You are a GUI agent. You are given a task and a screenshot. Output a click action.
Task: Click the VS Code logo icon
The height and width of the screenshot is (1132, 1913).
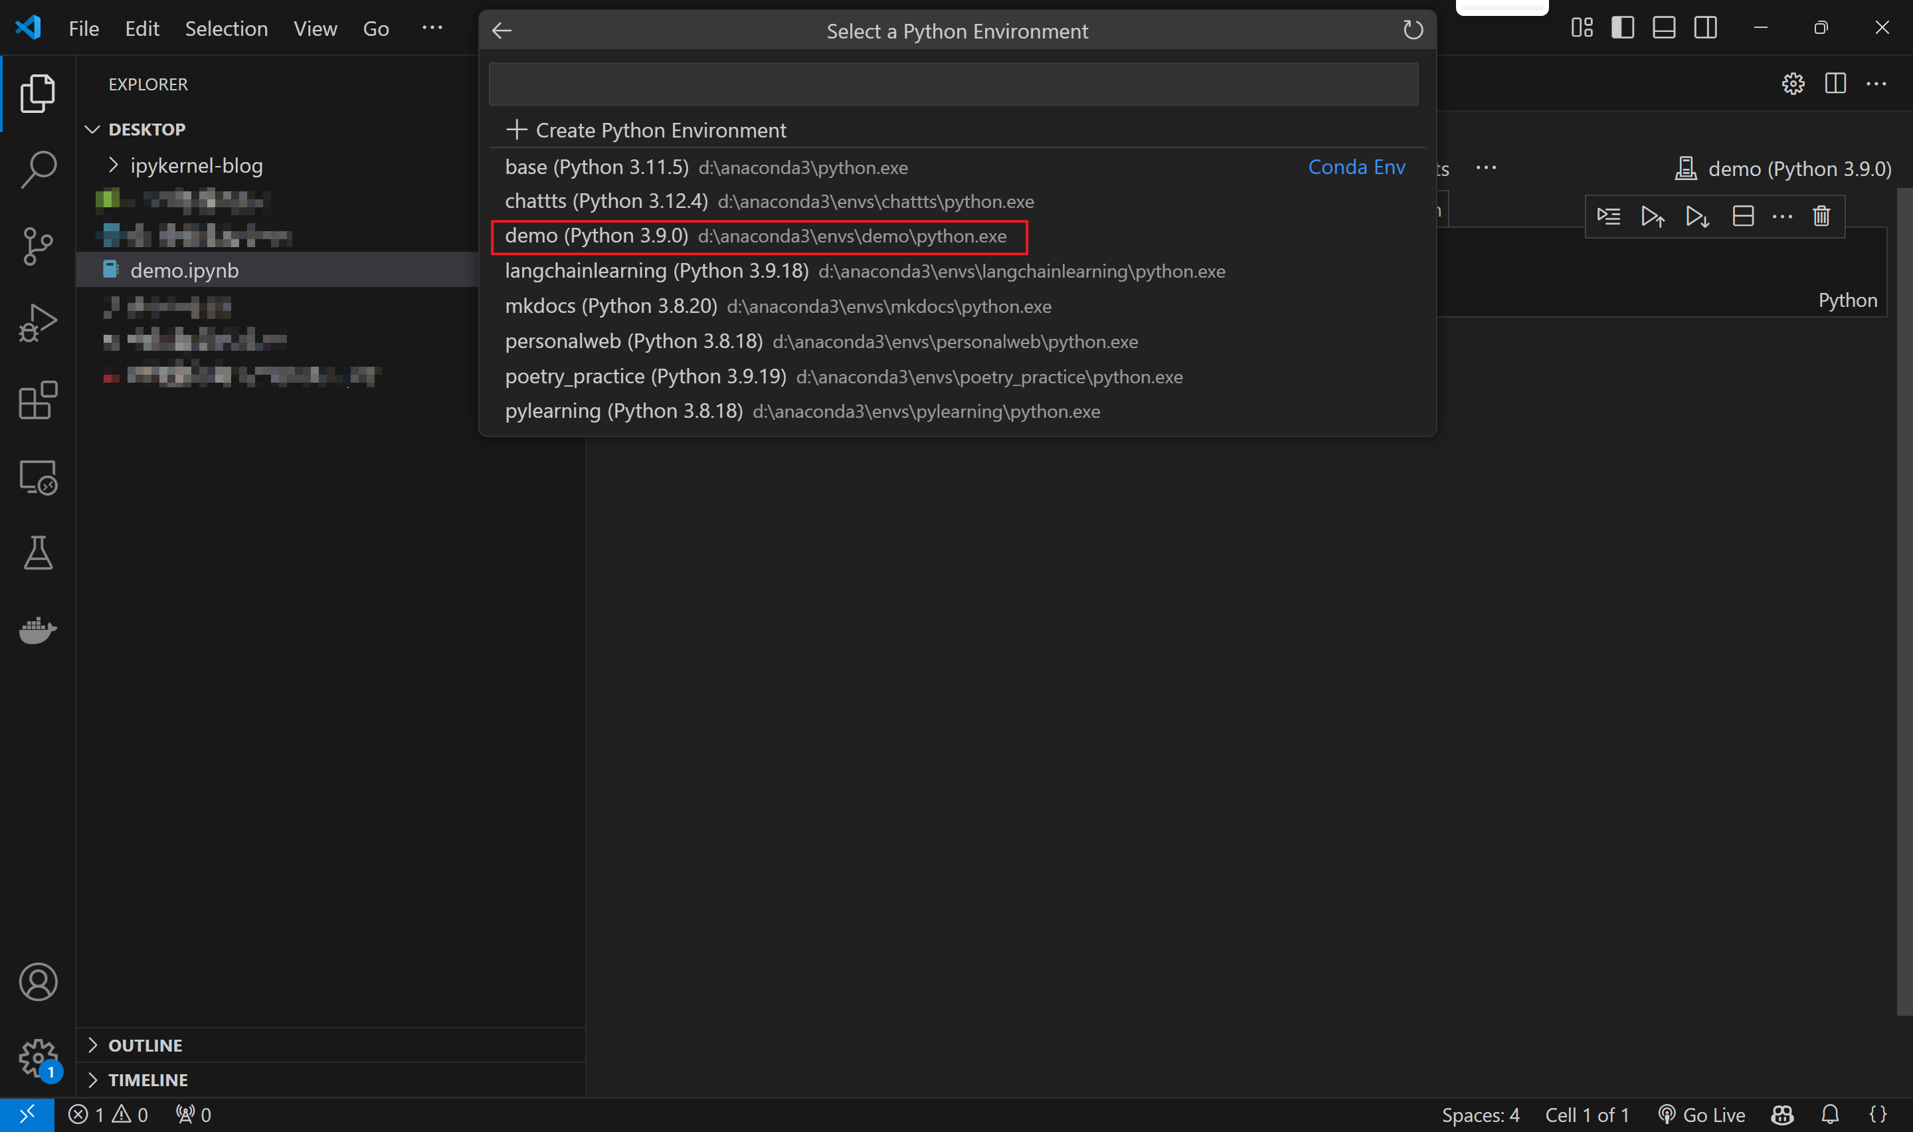(x=28, y=27)
